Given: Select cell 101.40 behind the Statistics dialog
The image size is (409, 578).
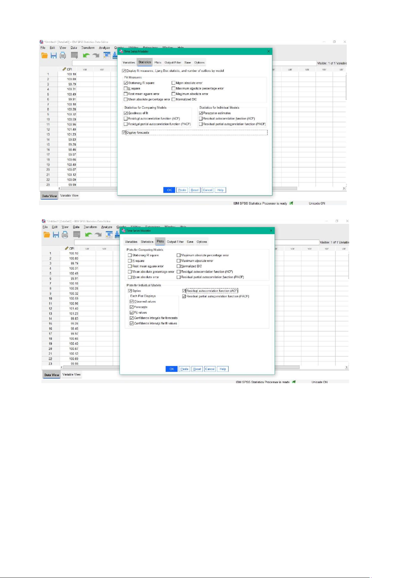Looking at the screenshot, I should (x=67, y=130).
